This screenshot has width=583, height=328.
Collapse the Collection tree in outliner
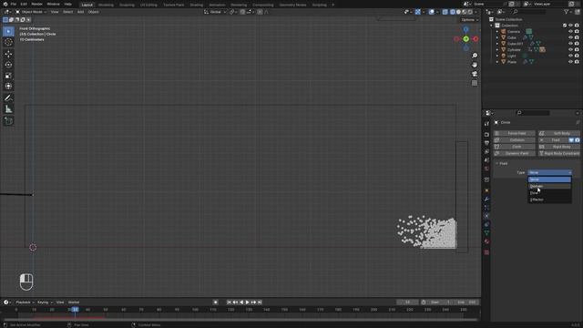point(492,26)
